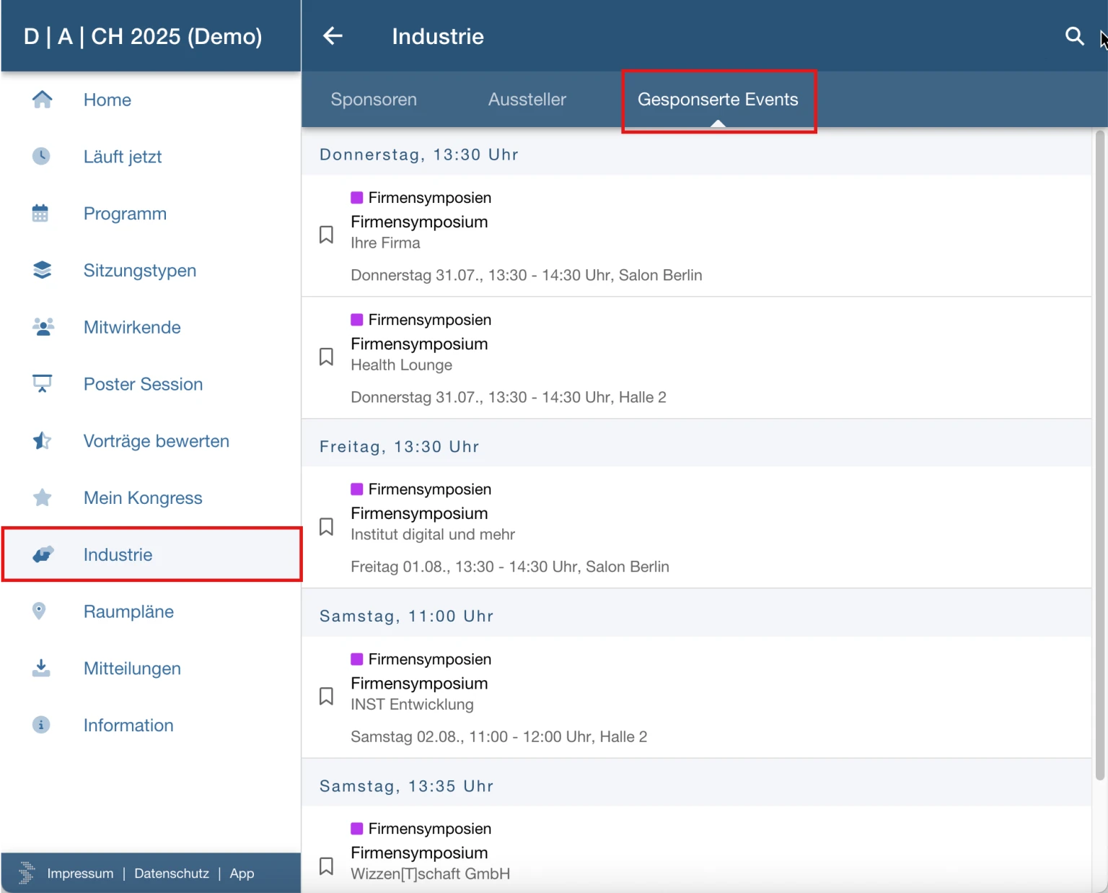Open Poster Session in the sidebar
Screen dimensions: 1108x893
click(143, 384)
